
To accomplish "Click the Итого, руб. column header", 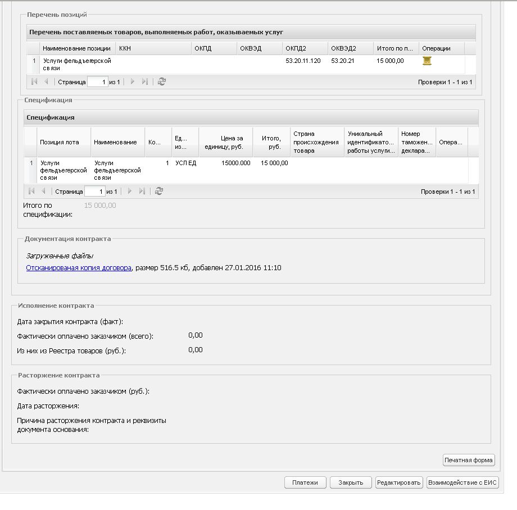I will pos(271,142).
